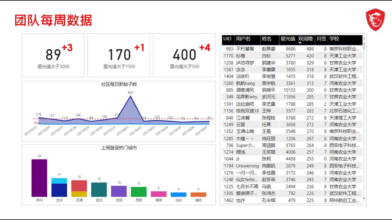Select the card showing 400 星光值大于500
This screenshot has height=220, width=392.
click(x=184, y=55)
